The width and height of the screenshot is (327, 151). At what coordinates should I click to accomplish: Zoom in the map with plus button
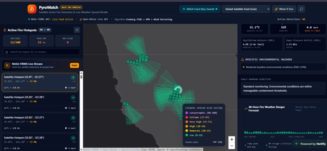(x=232, y=139)
